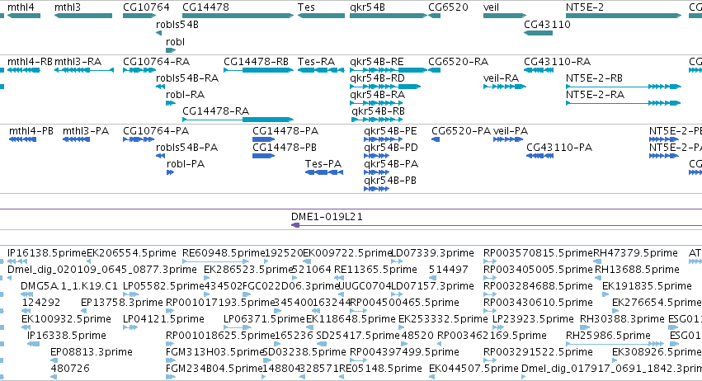Image resolution: width=702 pixels, height=381 pixels.
Task: Select the CG14478-PB protein label
Action: tap(285, 148)
